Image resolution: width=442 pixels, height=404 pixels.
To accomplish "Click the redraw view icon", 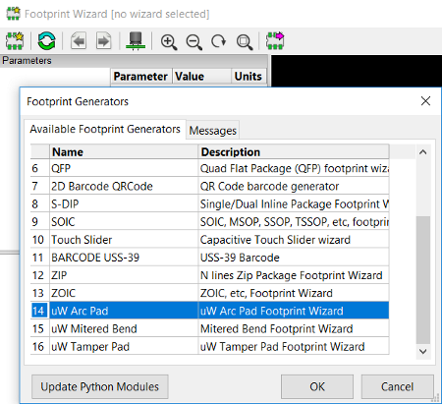I will click(x=218, y=41).
